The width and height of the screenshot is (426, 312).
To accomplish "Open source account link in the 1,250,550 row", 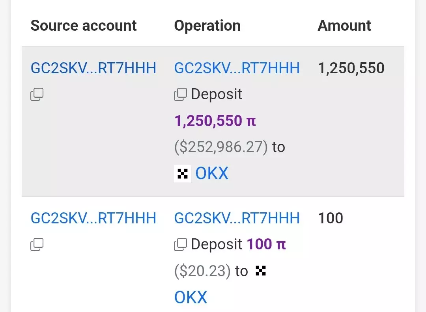I will [x=93, y=68].
